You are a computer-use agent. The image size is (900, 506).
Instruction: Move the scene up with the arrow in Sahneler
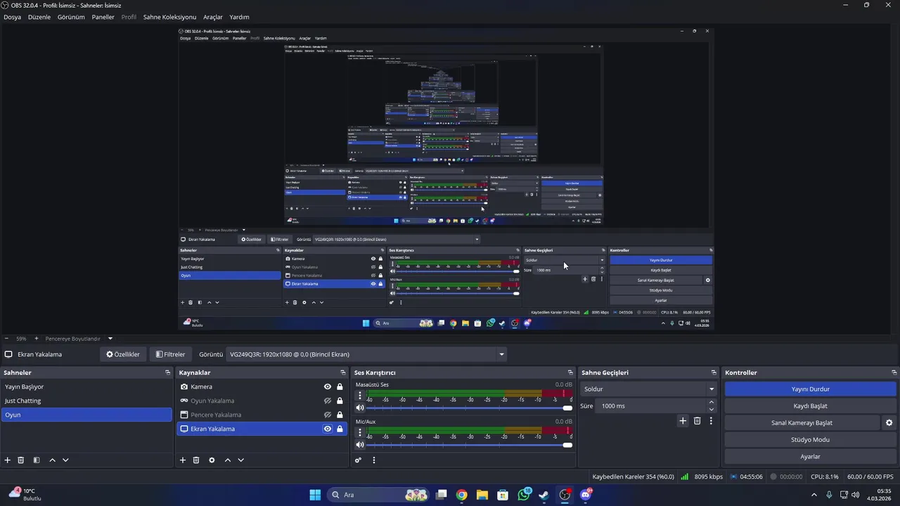[52, 460]
